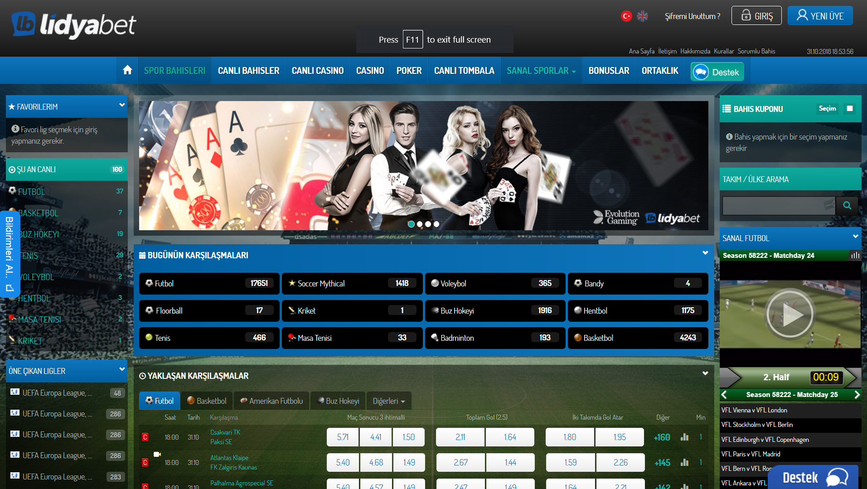Open the Sanal Sporlar dropdown menu
The width and height of the screenshot is (867, 489).
tap(541, 71)
